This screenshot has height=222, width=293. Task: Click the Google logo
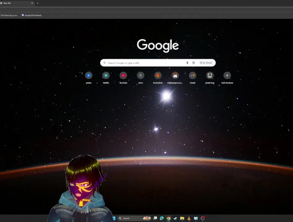158,46
